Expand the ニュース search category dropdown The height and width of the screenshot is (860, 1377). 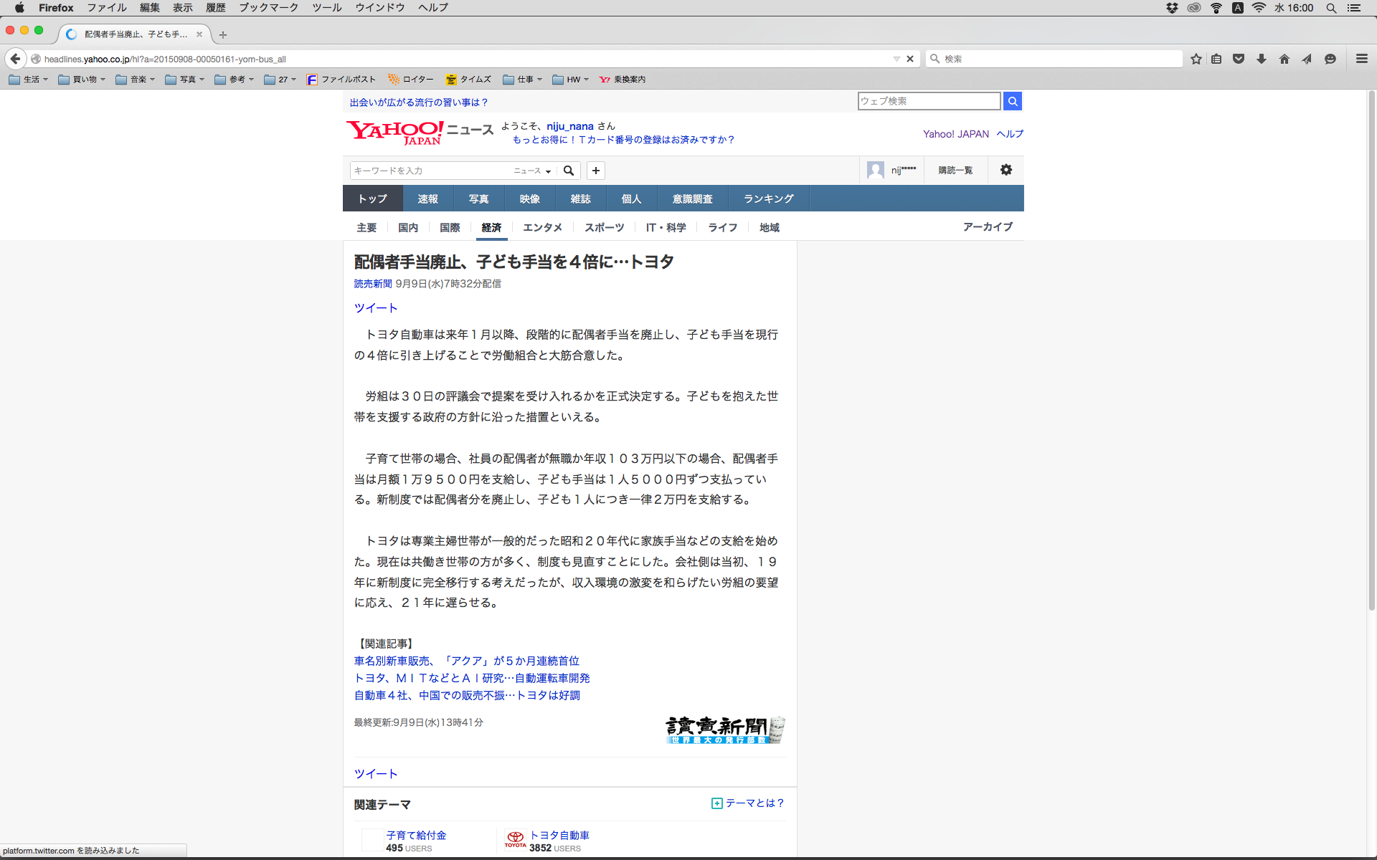pos(532,171)
